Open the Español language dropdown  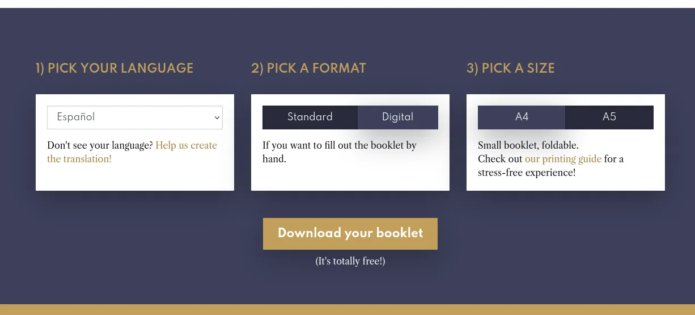pyautogui.click(x=134, y=117)
